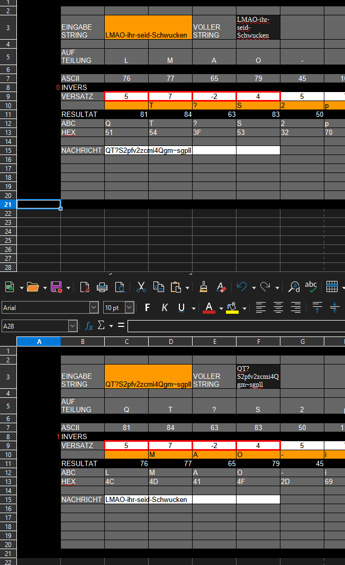
Task: Click HEX cell containing 2D
Action: [x=302, y=482]
